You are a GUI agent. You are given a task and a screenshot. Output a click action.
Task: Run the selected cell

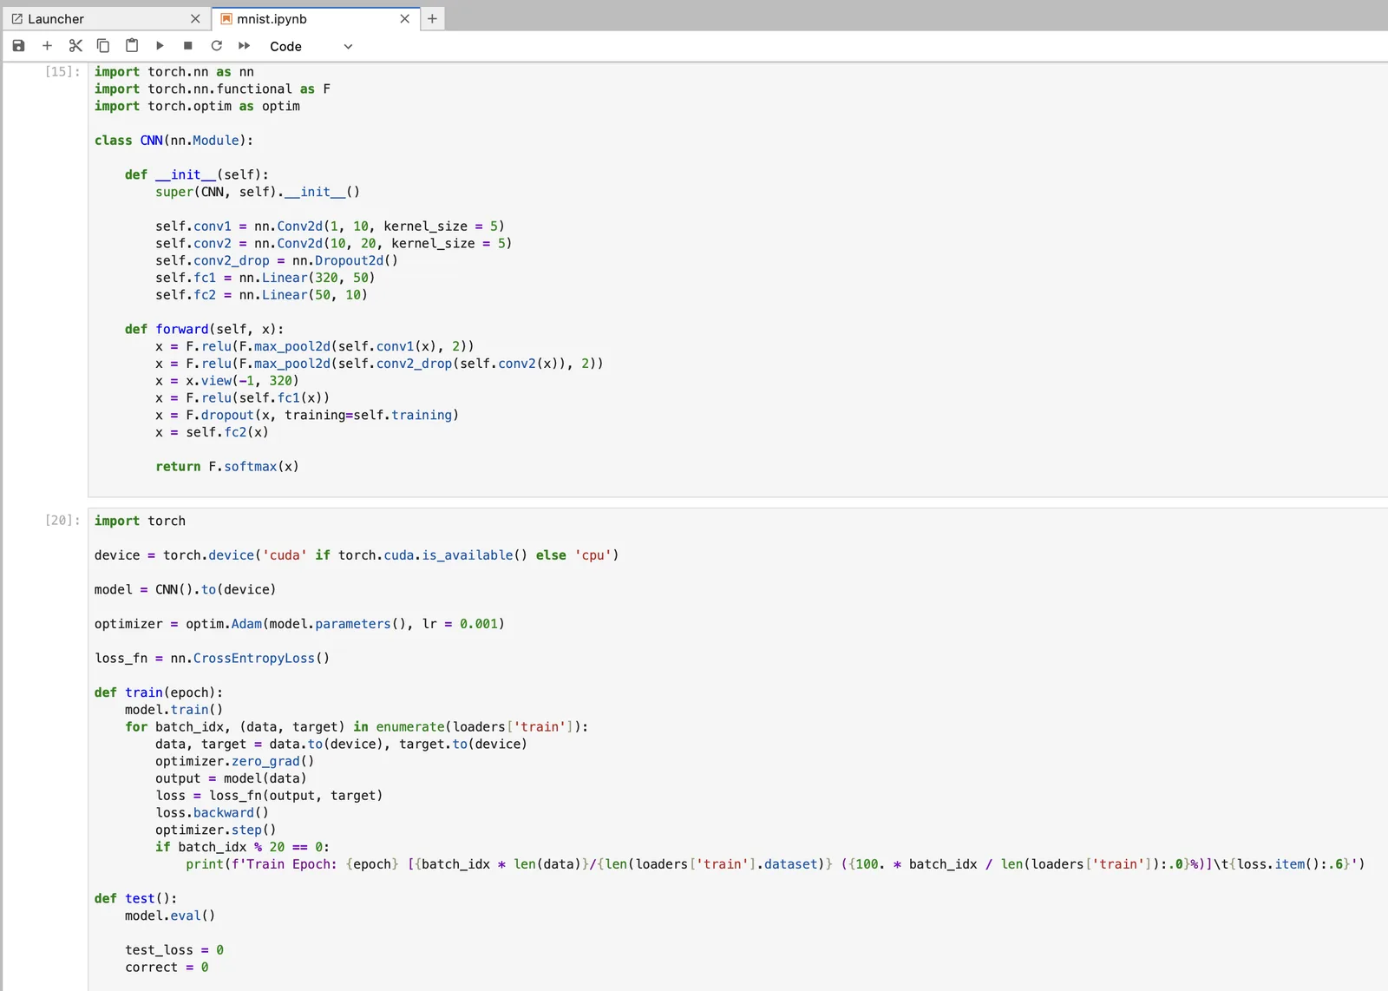point(160,46)
